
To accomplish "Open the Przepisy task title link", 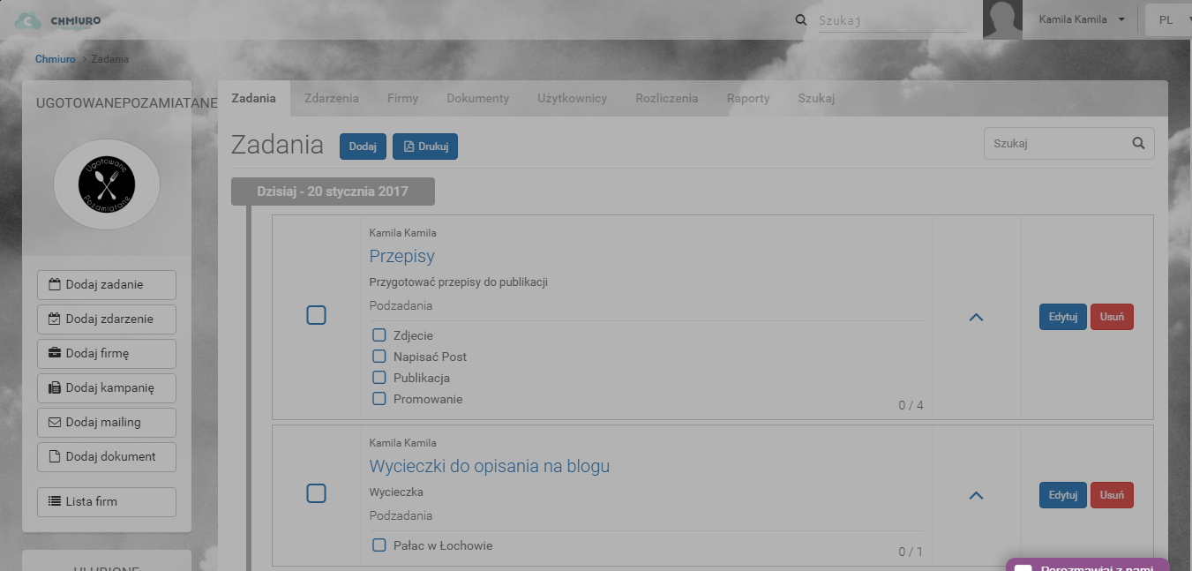I will (x=402, y=256).
